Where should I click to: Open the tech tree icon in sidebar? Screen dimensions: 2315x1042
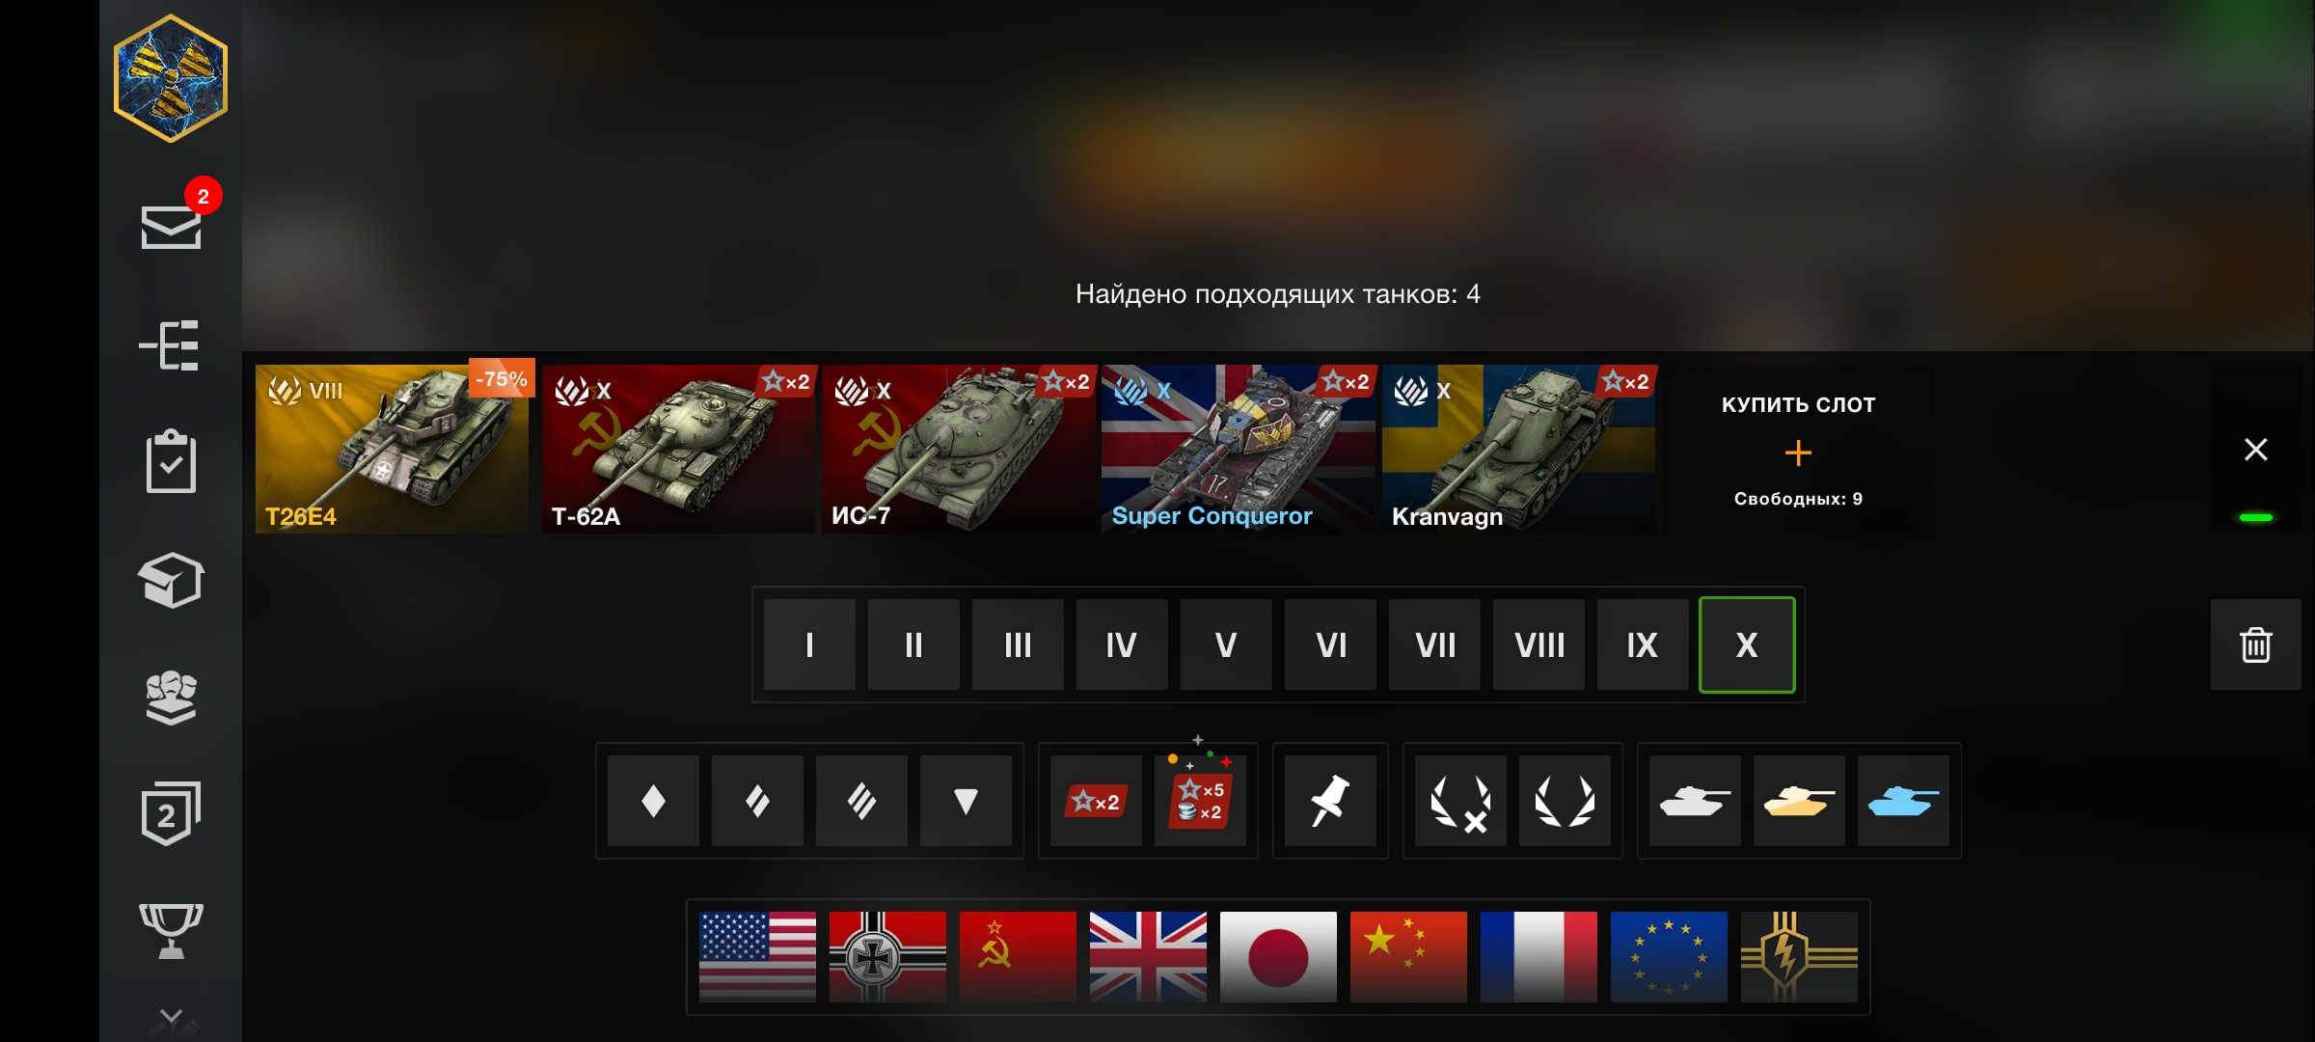(x=170, y=345)
